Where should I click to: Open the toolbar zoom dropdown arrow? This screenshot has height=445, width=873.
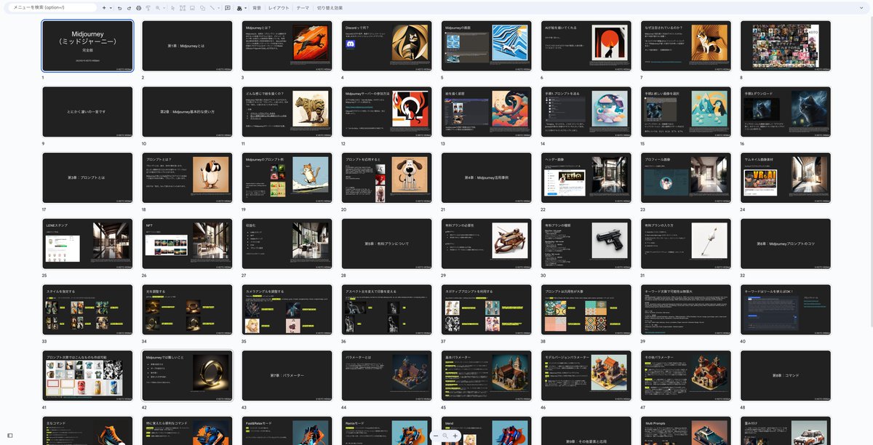(164, 7)
